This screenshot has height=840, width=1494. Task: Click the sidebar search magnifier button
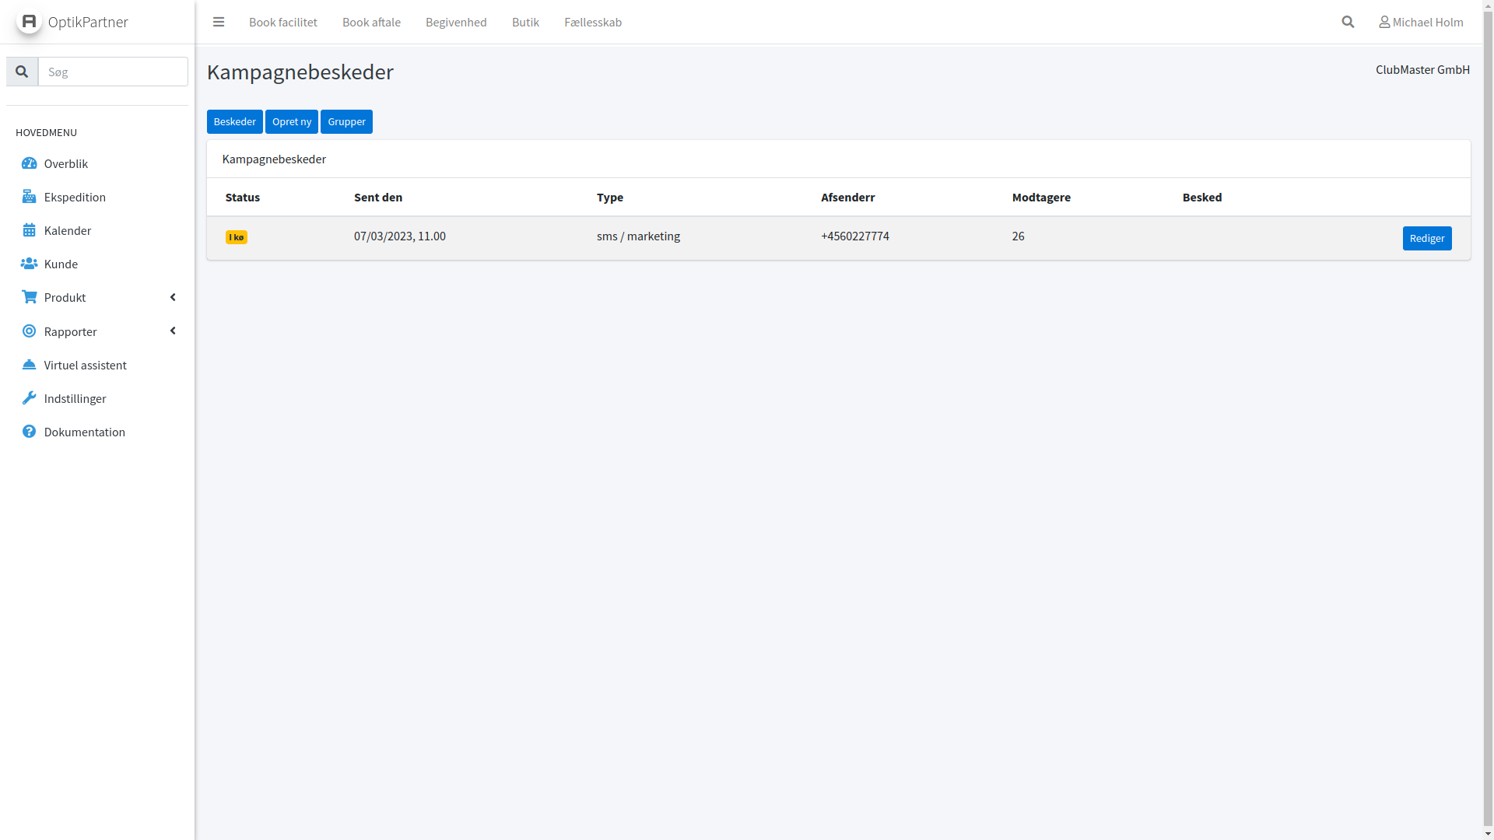point(22,72)
